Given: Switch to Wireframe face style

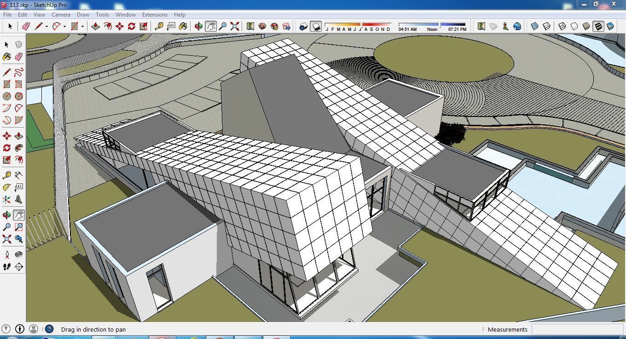Looking at the screenshot, I should [562, 26].
